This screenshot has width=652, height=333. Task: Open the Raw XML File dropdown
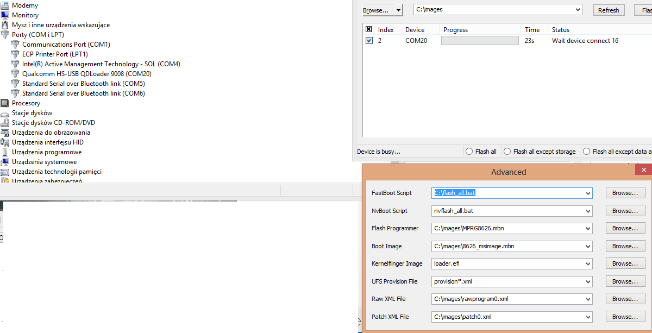click(x=588, y=299)
